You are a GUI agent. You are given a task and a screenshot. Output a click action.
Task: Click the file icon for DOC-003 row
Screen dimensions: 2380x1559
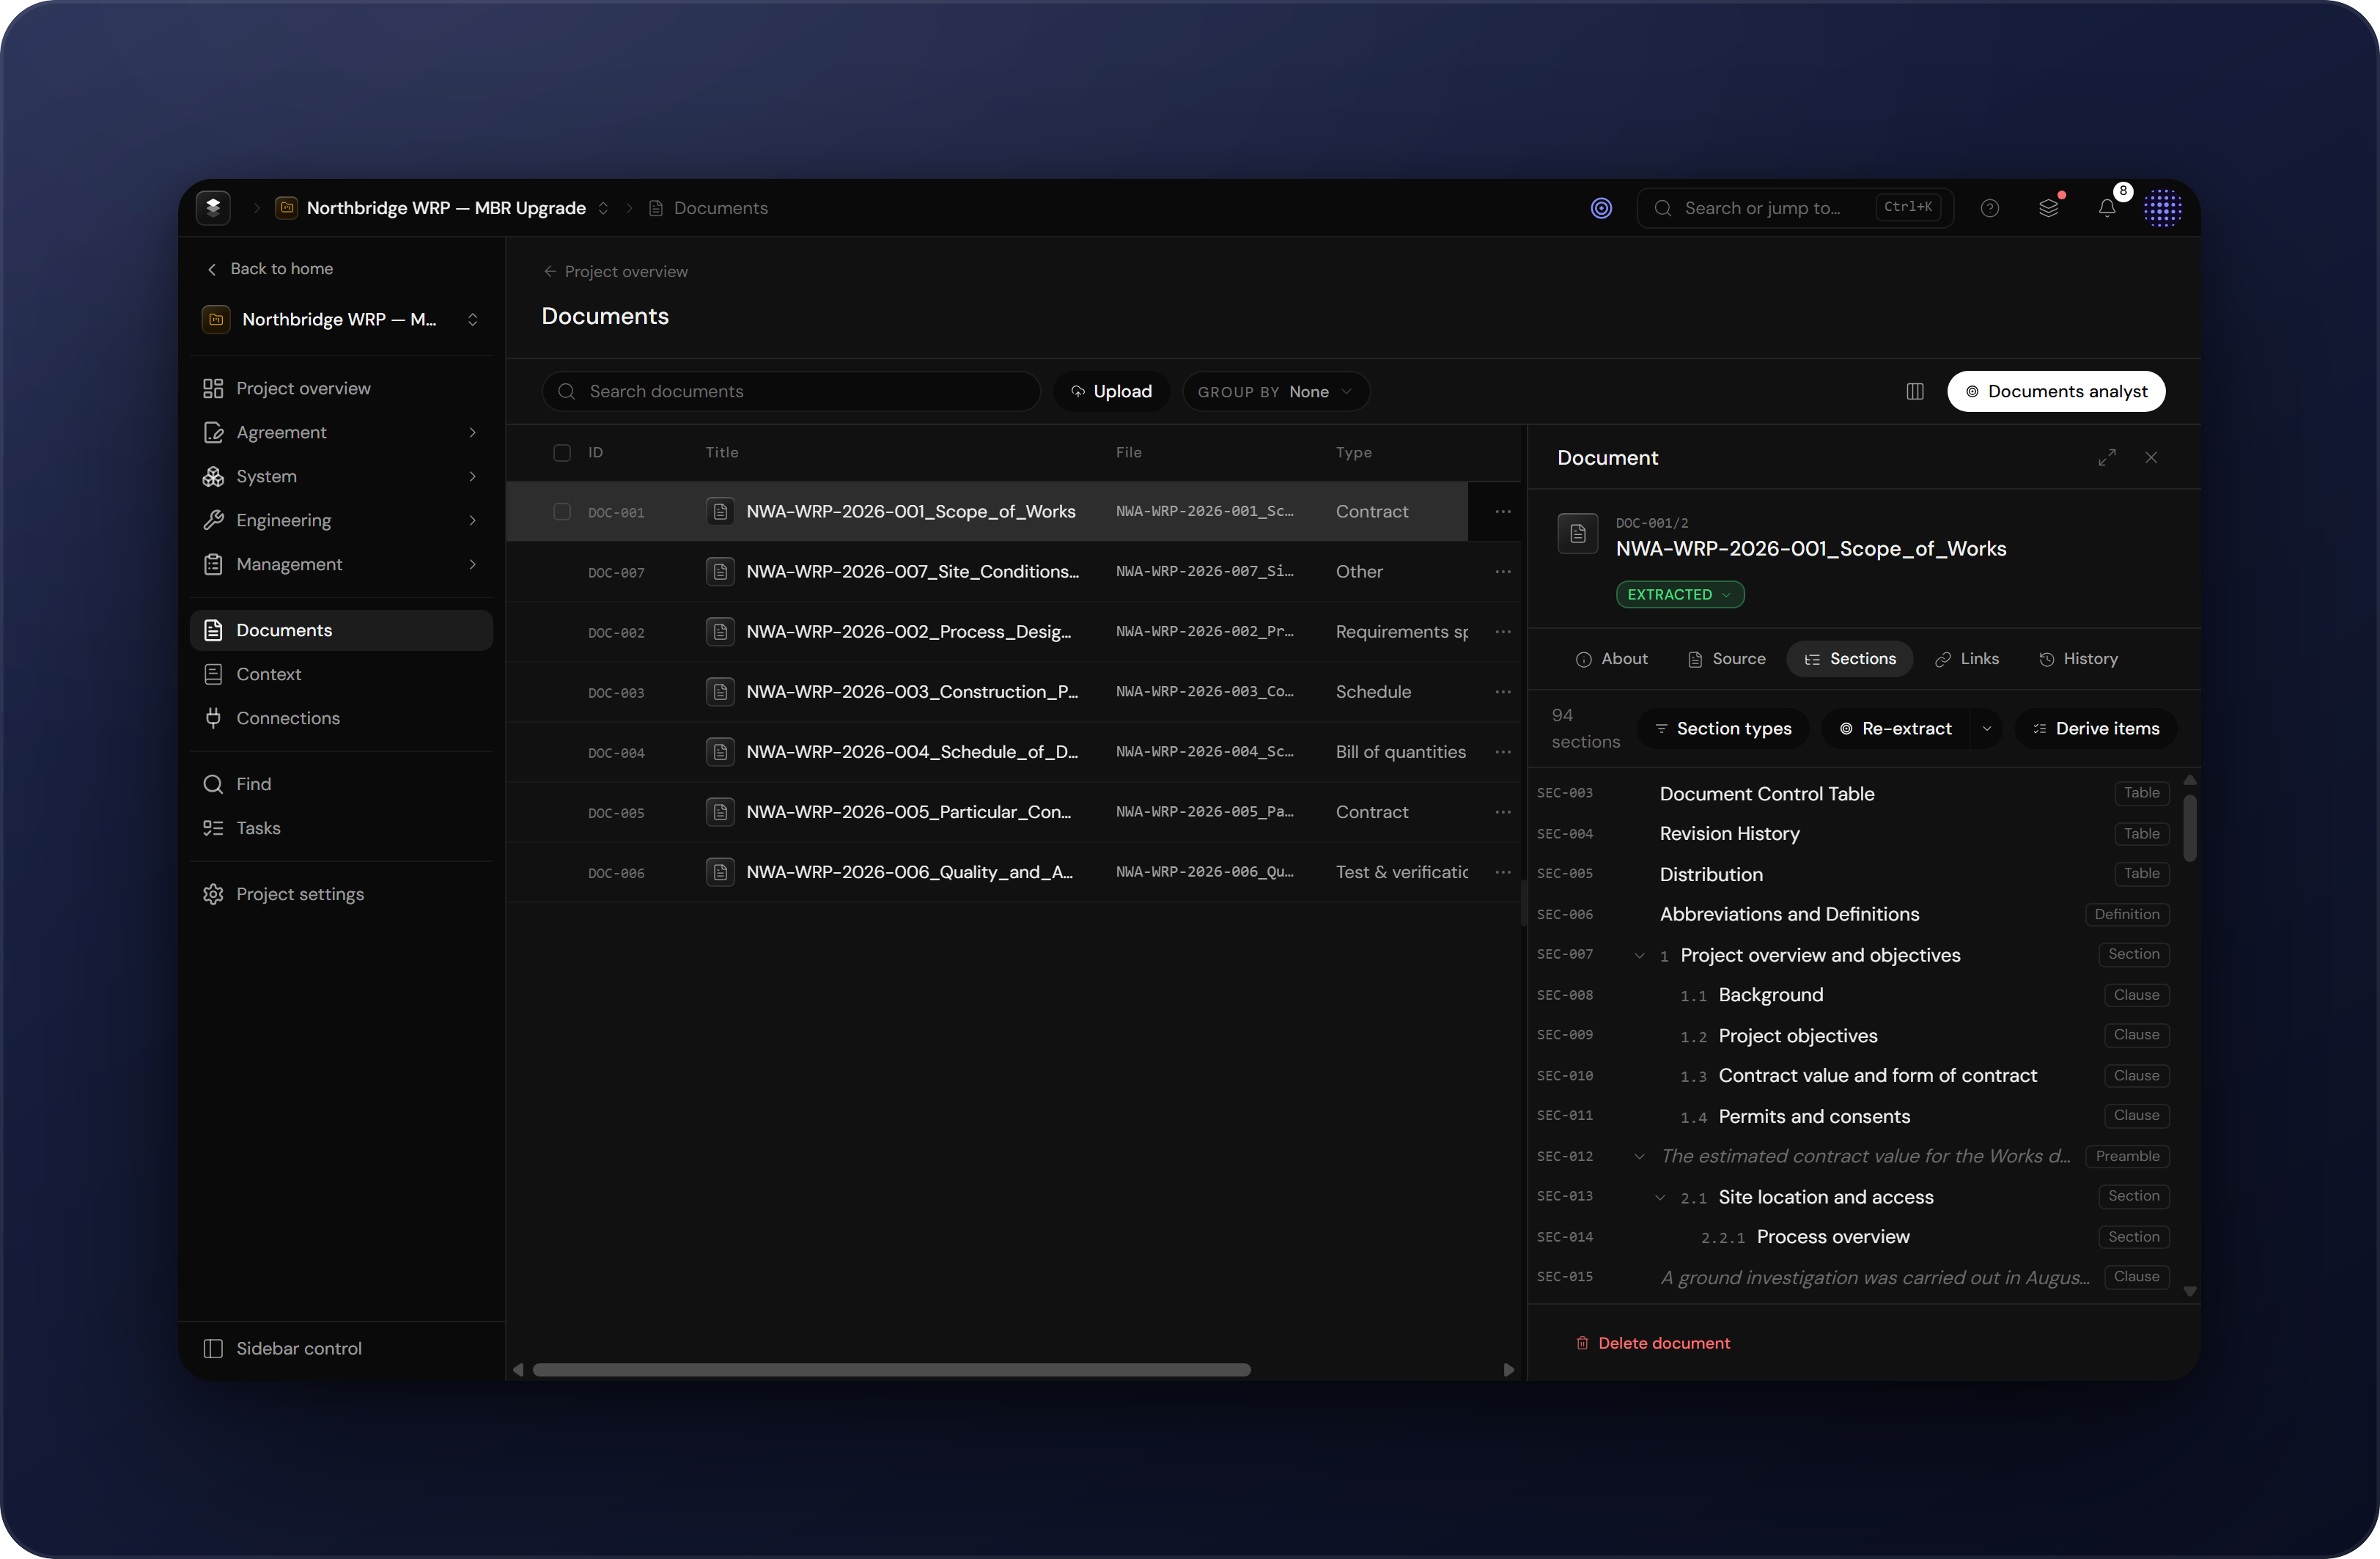pos(720,691)
